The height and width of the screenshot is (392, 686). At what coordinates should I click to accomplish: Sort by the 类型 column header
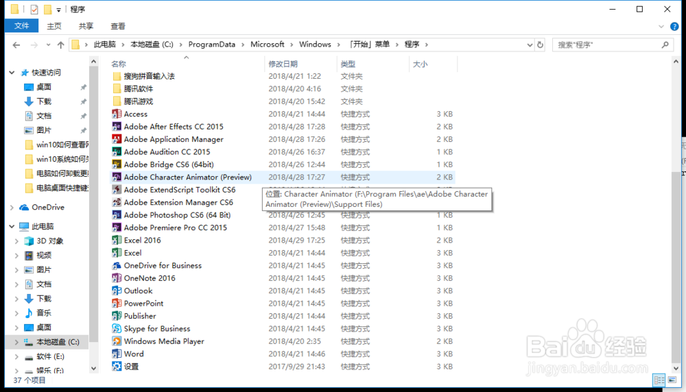coord(348,64)
